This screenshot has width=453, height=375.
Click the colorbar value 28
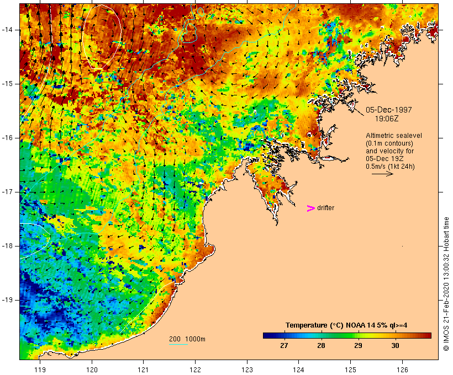(x=321, y=345)
